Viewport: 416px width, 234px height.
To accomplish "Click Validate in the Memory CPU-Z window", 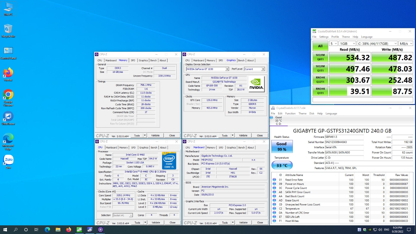I will [x=155, y=135].
